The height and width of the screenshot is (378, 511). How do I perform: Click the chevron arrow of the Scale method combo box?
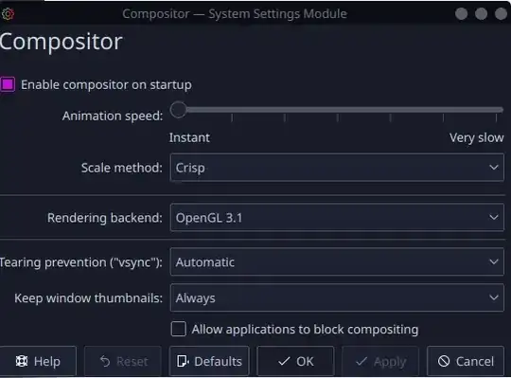494,168
